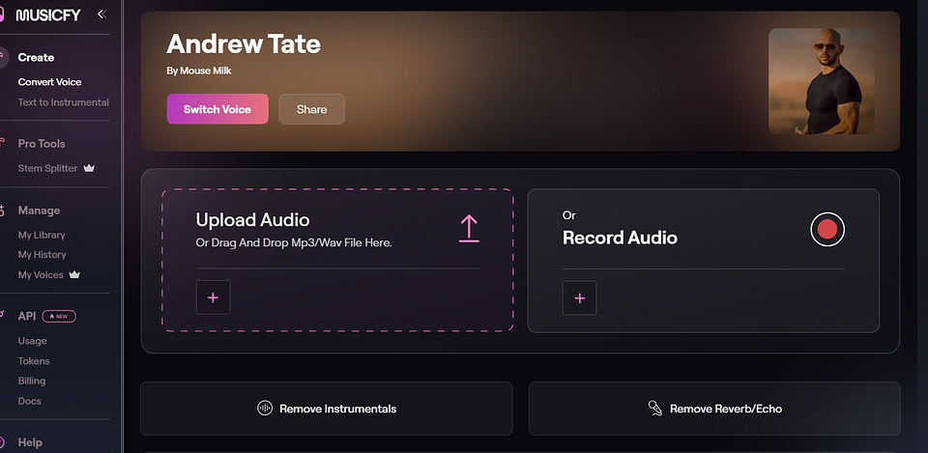This screenshot has width=928, height=453.
Task: Click the plus button under Record Audio
Action: 579,298
